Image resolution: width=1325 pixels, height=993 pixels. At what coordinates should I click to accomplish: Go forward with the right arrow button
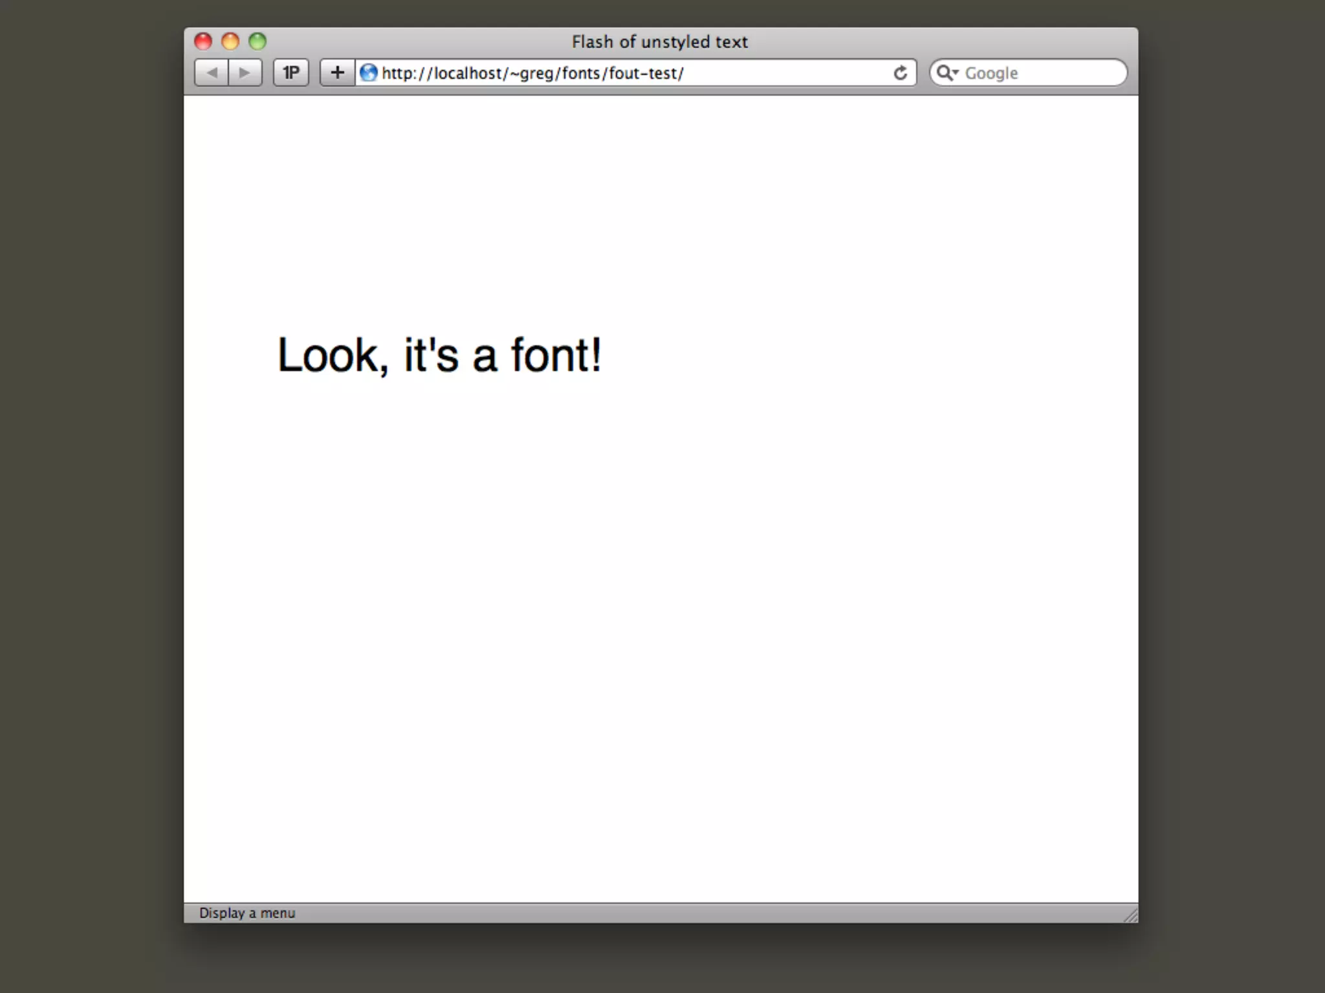(x=245, y=72)
